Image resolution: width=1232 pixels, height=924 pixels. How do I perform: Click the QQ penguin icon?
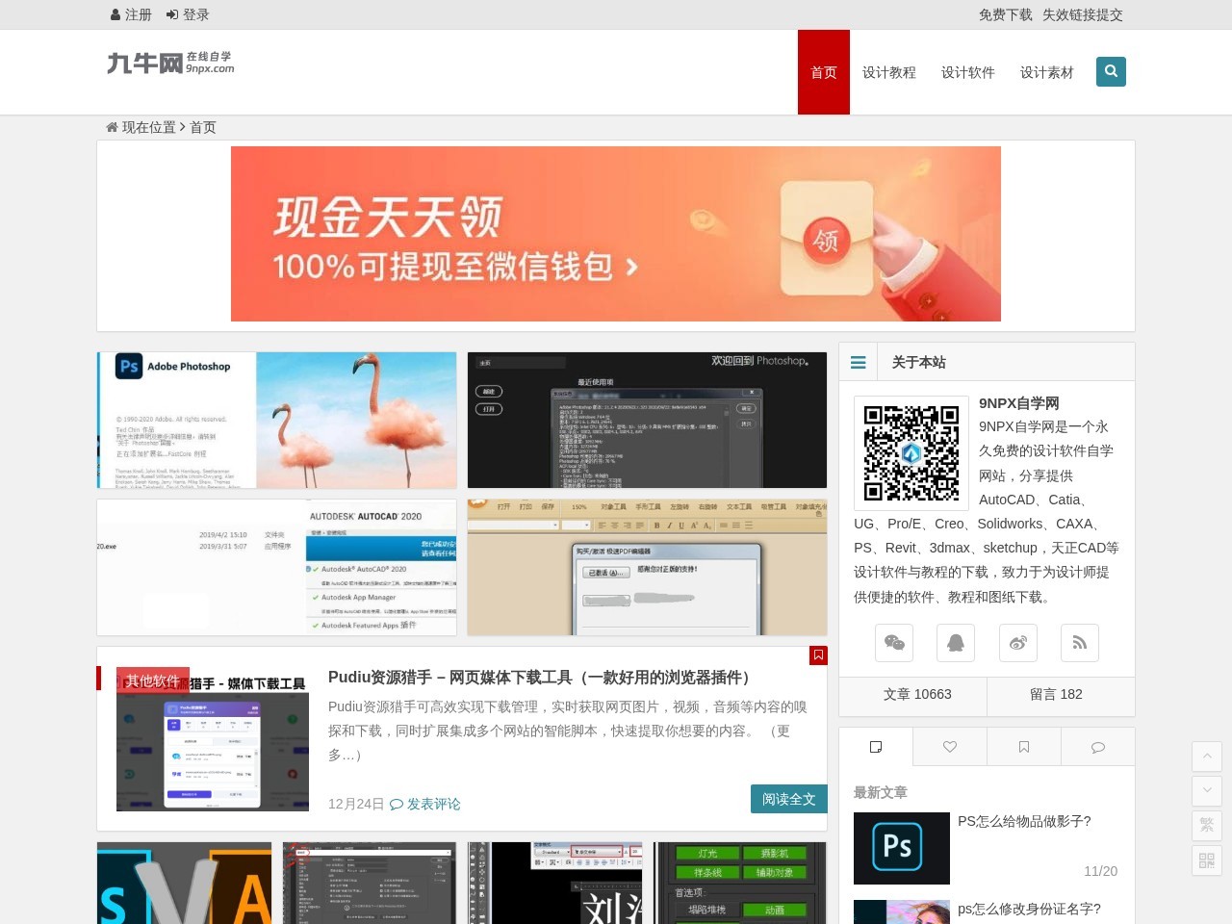point(956,643)
